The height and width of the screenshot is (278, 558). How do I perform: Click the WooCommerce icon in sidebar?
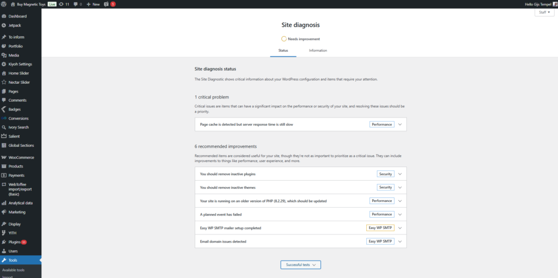[x=4, y=157]
